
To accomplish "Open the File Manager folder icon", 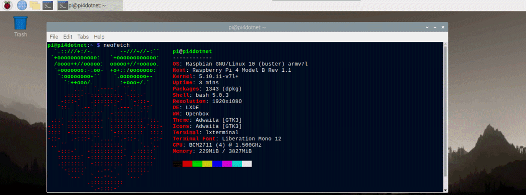I will point(35,5).
